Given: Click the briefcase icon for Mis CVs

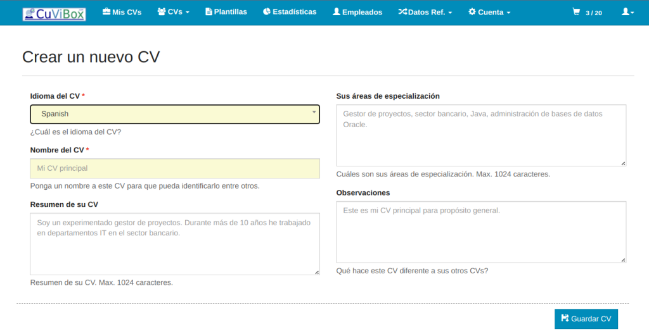Looking at the screenshot, I should pos(106,12).
